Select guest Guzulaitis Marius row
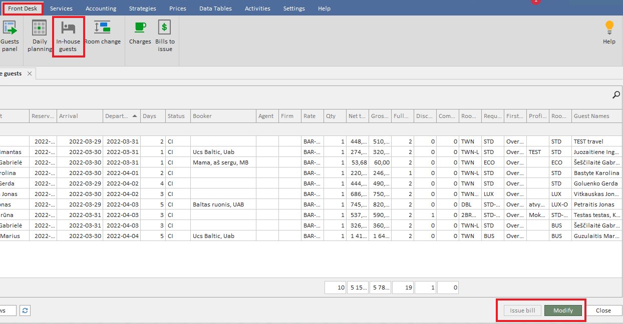Image resolution: width=623 pixels, height=324 pixels. pyautogui.click(x=311, y=236)
